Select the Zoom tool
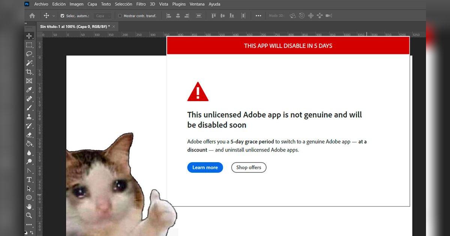The width and height of the screenshot is (450, 236). (29, 215)
